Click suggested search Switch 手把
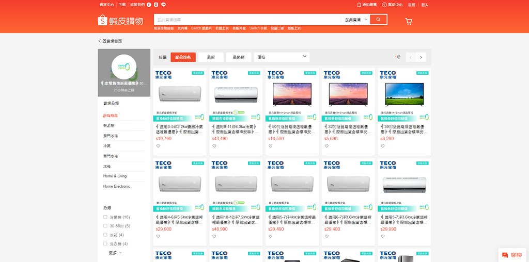The height and width of the screenshot is (262, 529). tap(258, 28)
